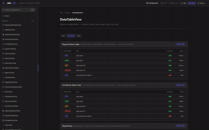Click the ThemeCardSelectorView icon
Viewport: 209px width, 130px height.
[3, 87]
